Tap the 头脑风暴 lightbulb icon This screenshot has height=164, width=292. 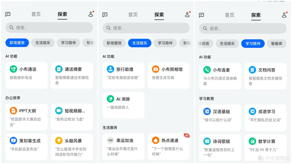(59, 140)
